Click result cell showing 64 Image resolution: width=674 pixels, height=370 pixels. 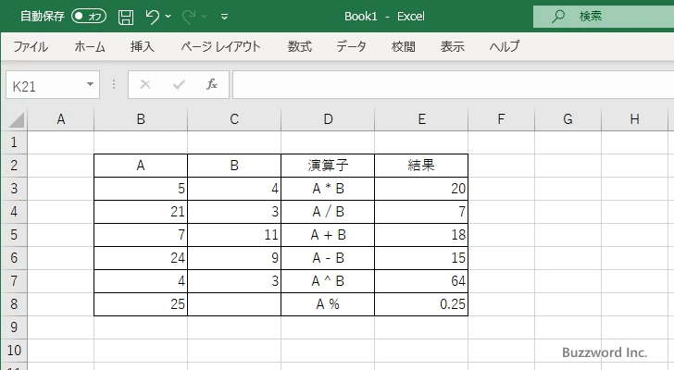click(x=421, y=281)
